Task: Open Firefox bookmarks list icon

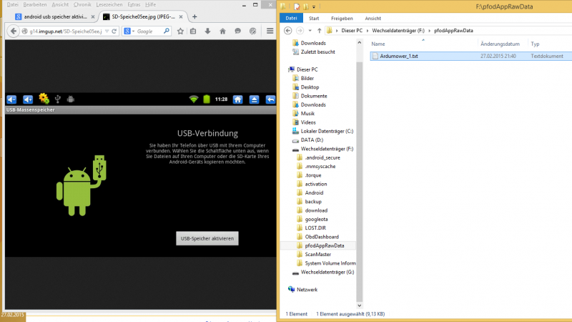Action: pos(193,31)
